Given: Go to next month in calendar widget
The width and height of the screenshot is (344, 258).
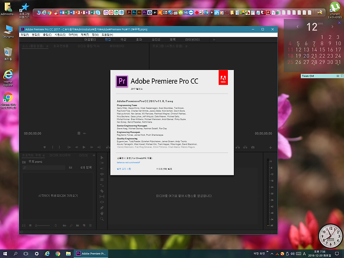Looking at the screenshot, I should click(x=333, y=27).
